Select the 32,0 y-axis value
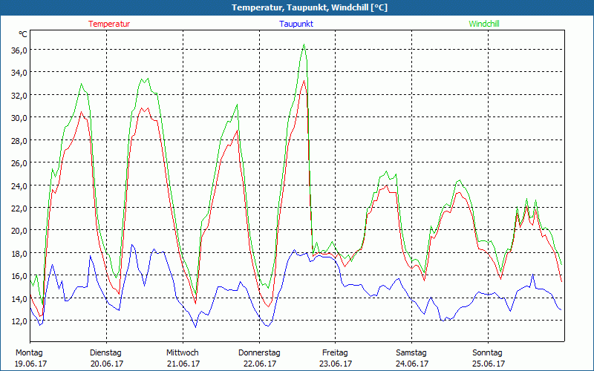This screenshot has width=594, height=371. pos(19,96)
